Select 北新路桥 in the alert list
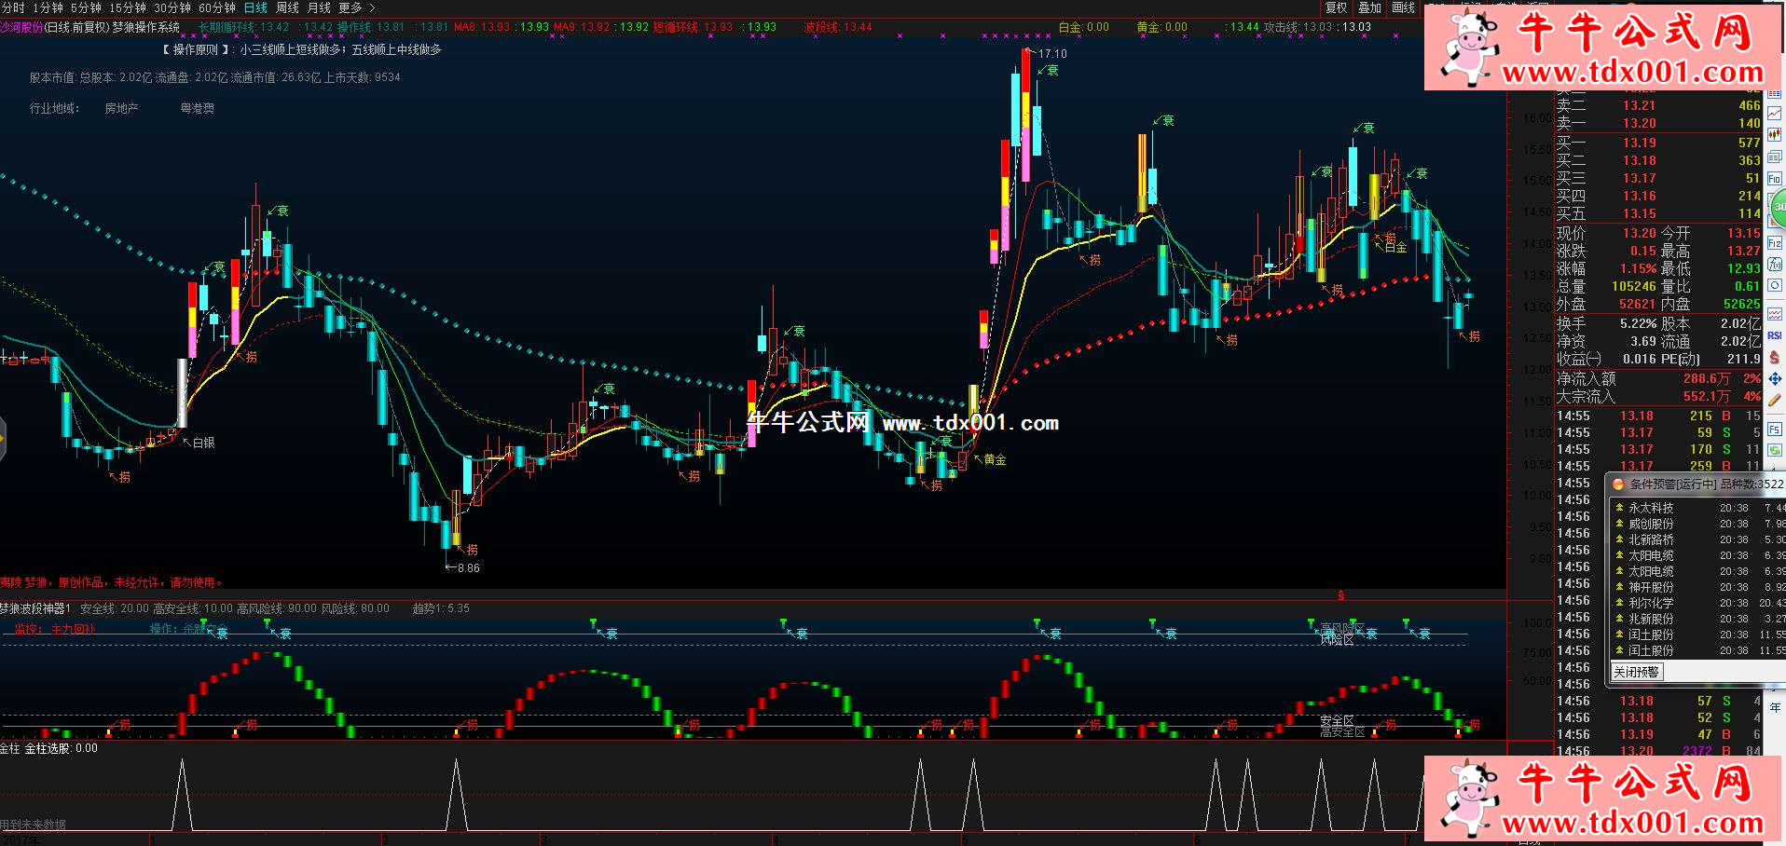This screenshot has width=1786, height=846. tap(1651, 539)
